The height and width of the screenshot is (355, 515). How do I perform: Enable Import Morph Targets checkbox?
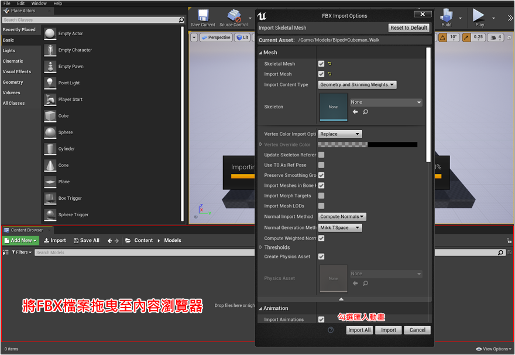[x=321, y=196]
